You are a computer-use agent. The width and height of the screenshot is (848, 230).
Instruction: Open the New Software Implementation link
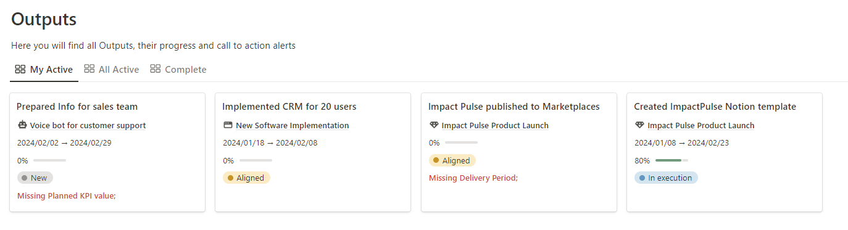tap(293, 125)
